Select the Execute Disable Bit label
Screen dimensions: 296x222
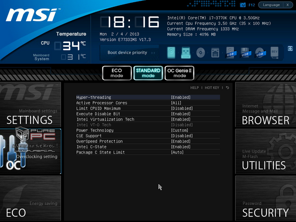coord(98,114)
